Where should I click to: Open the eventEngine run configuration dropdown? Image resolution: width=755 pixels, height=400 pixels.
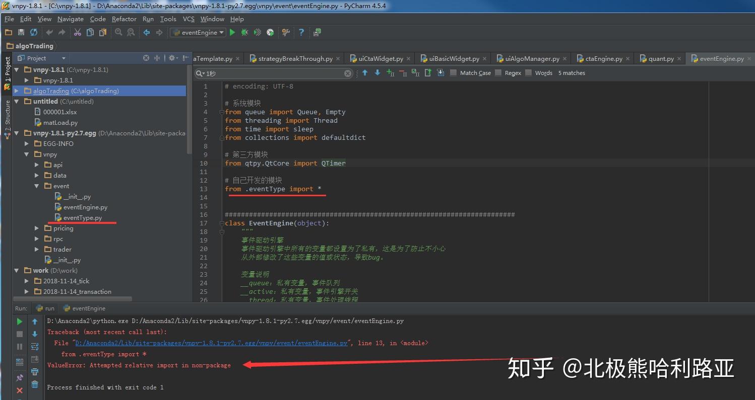pos(198,32)
